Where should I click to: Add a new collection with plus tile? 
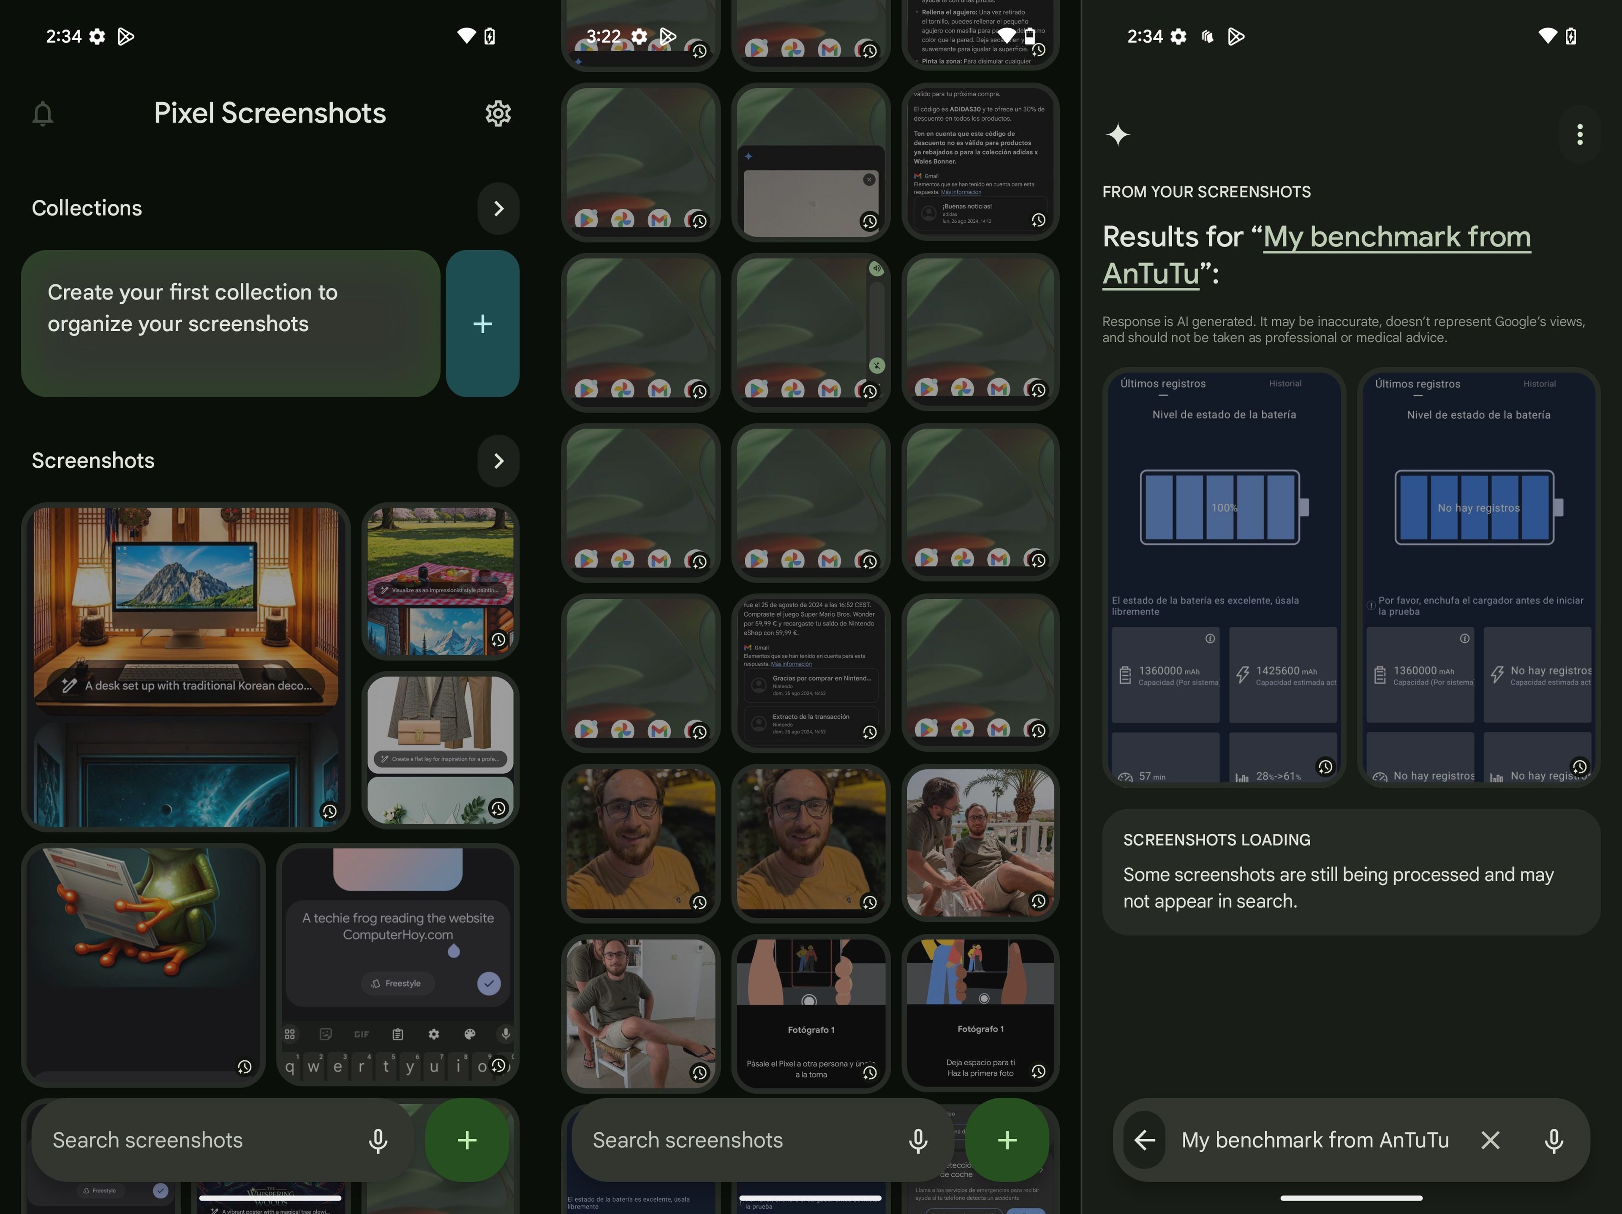coord(482,324)
